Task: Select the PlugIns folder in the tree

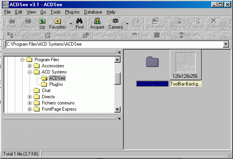Action: click(x=56, y=84)
